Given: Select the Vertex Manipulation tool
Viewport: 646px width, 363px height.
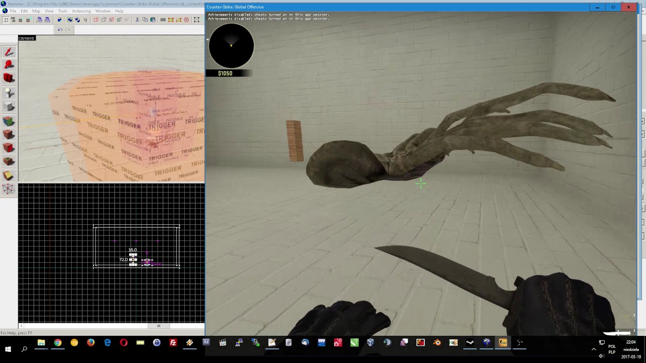Looking at the screenshot, I should click(9, 189).
